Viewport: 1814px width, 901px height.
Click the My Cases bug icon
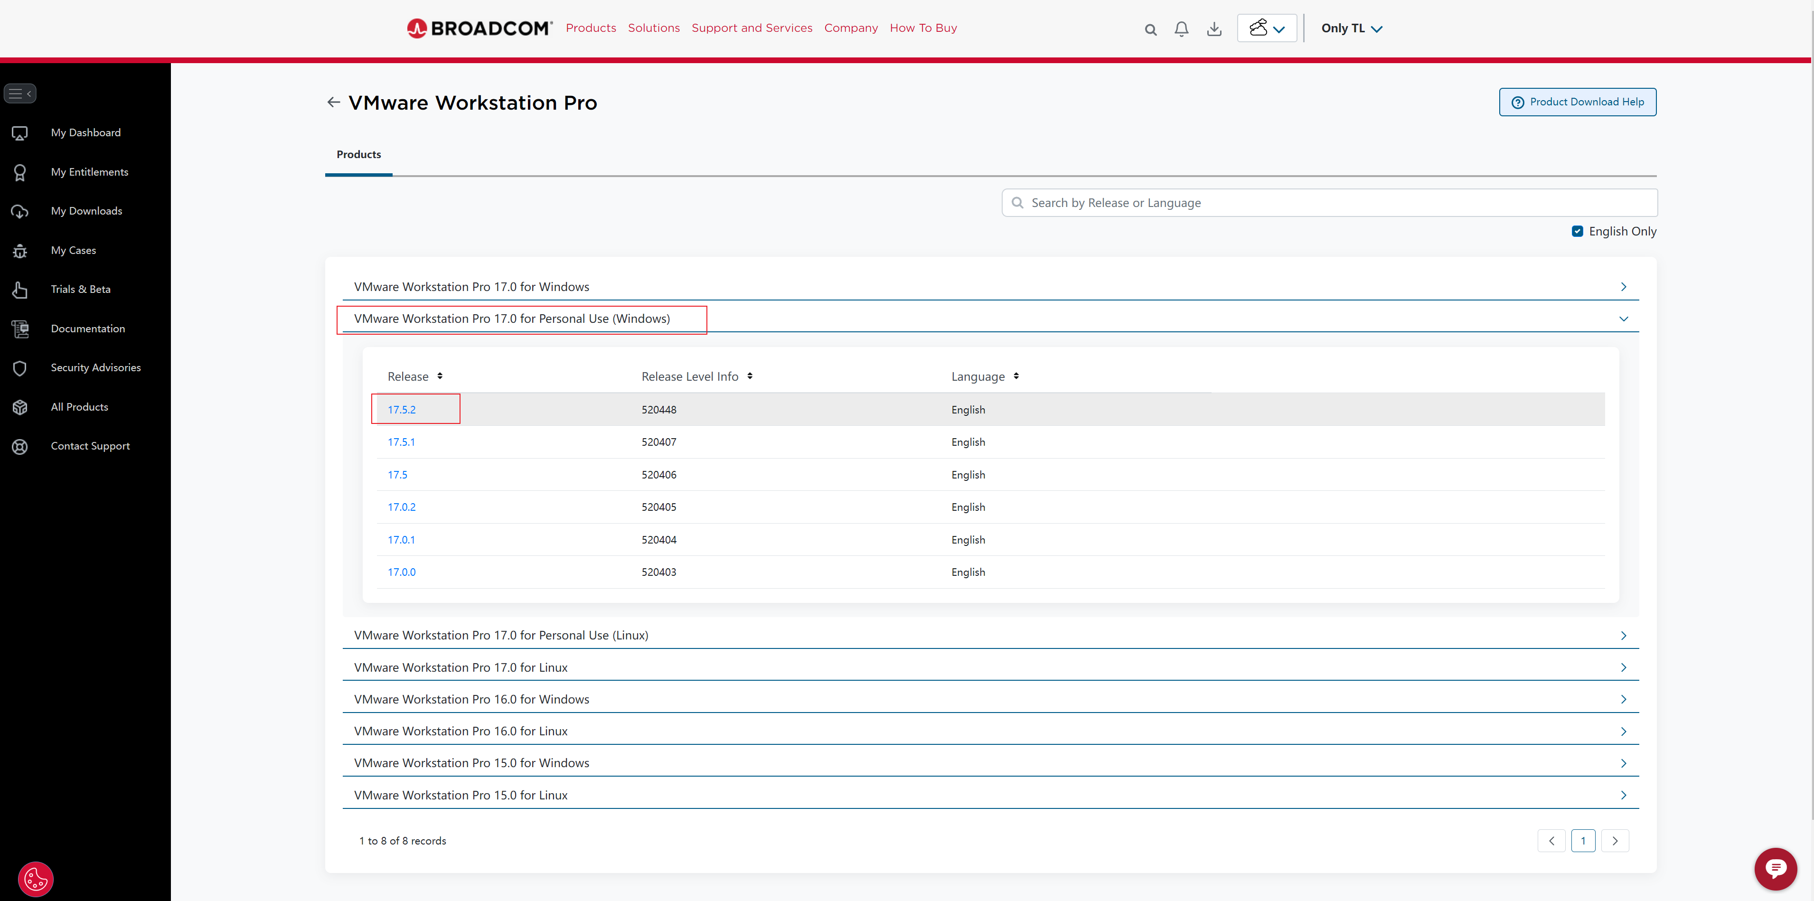[x=20, y=251]
